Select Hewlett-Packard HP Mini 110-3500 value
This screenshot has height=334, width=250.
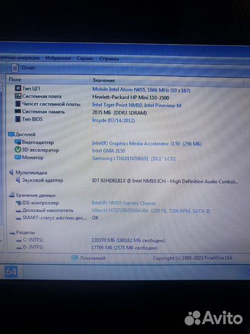coord(130,98)
